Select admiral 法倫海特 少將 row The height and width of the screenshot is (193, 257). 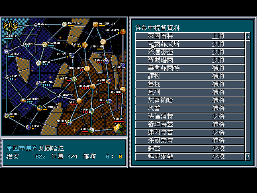point(190,116)
